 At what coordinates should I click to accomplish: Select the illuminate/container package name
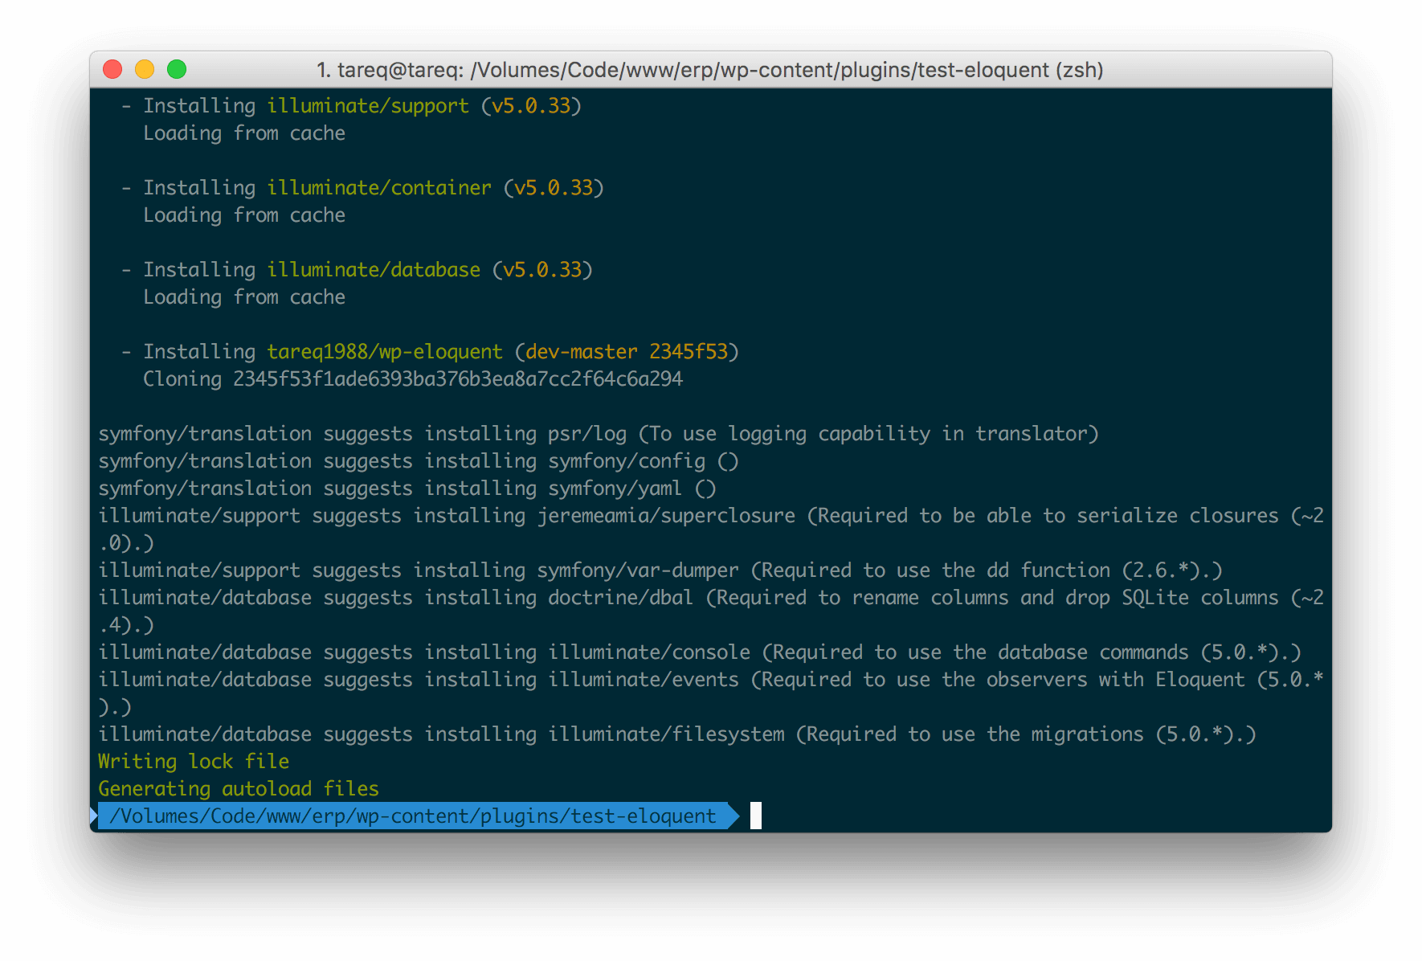pyautogui.click(x=379, y=188)
